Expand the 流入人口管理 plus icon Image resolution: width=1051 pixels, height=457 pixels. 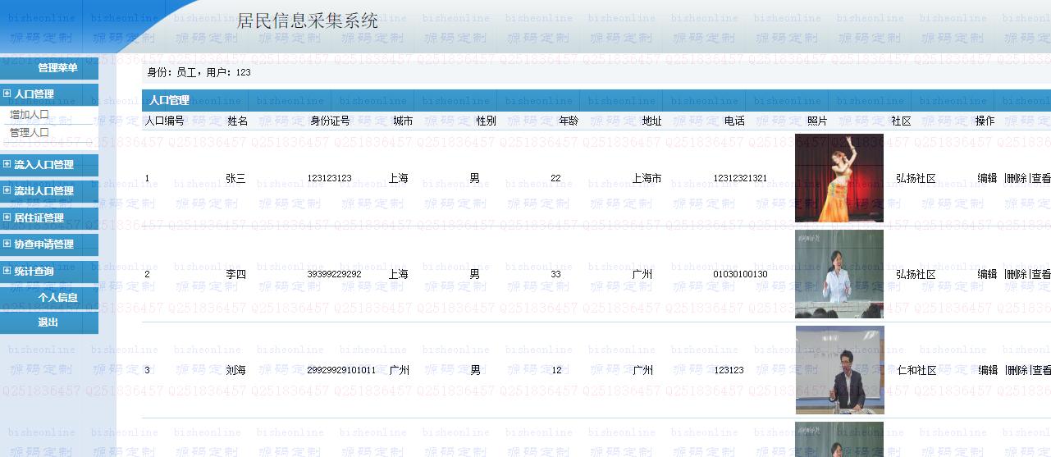tap(7, 164)
